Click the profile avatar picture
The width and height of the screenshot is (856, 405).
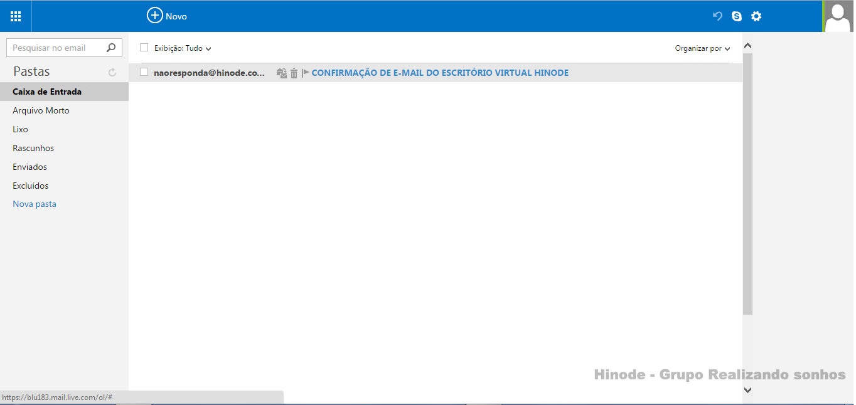(838, 16)
